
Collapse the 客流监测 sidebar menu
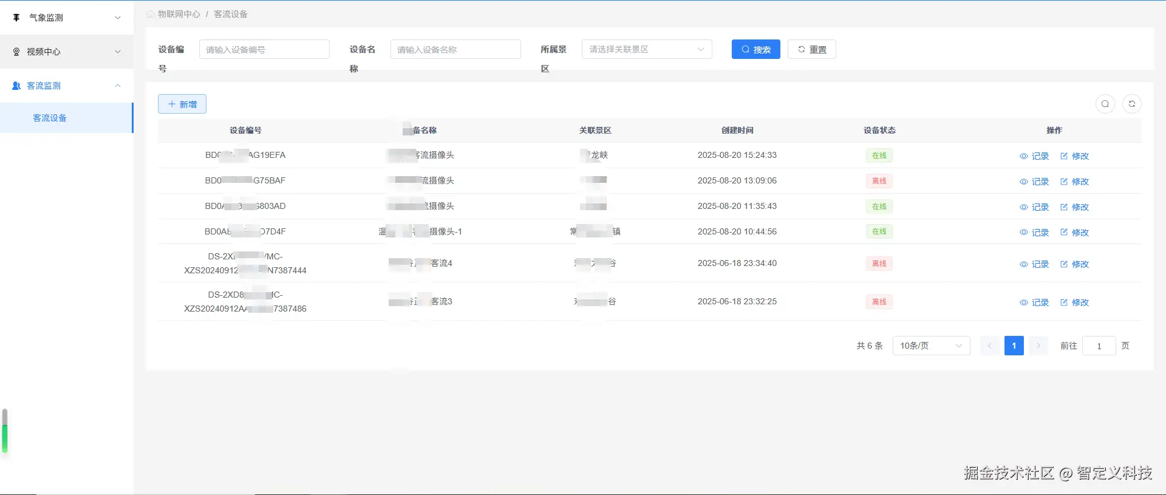point(67,86)
